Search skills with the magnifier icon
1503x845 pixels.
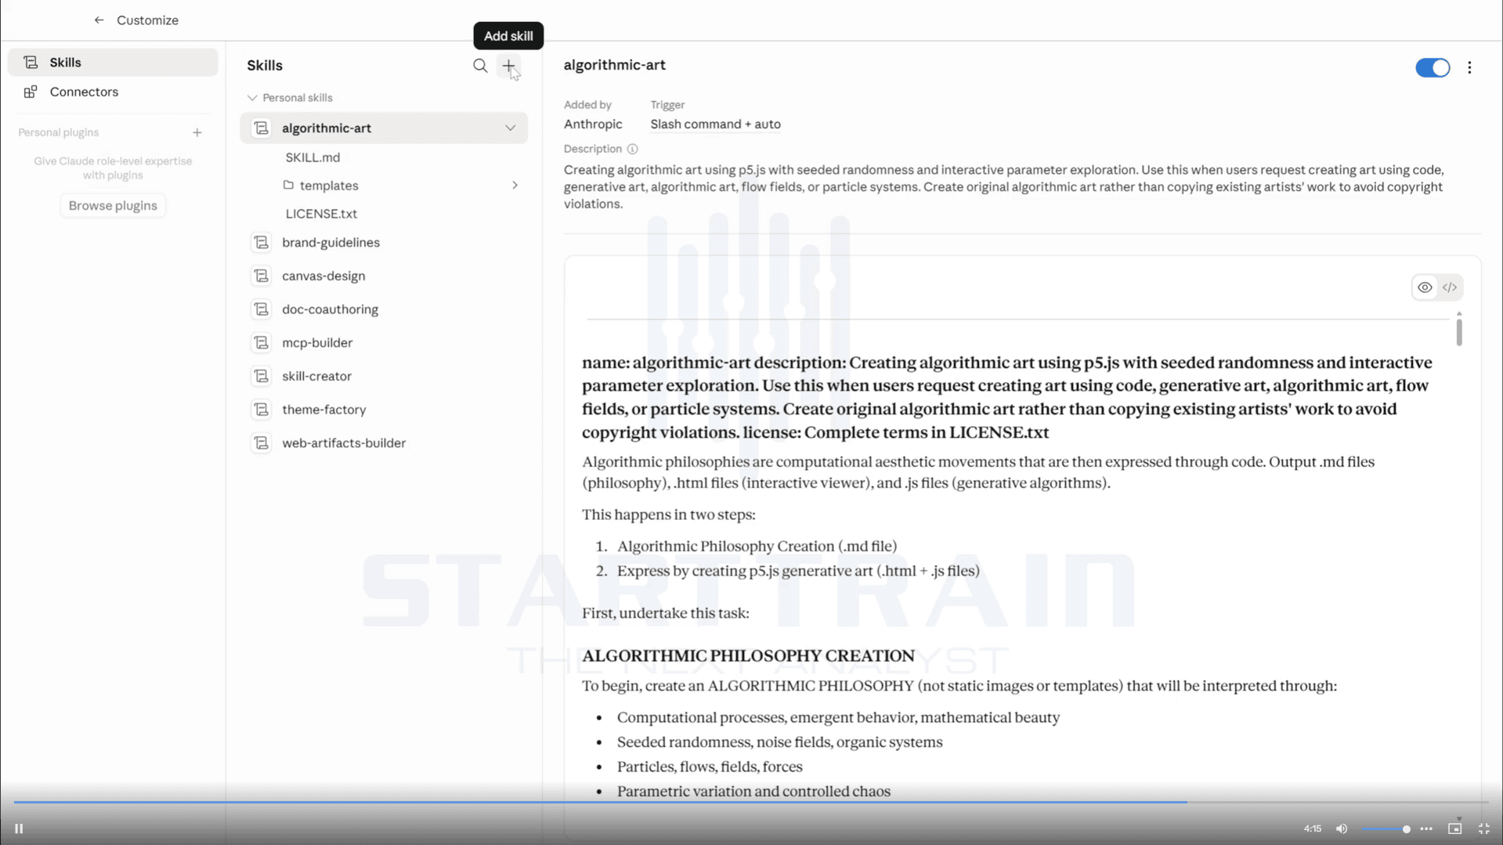(x=480, y=66)
